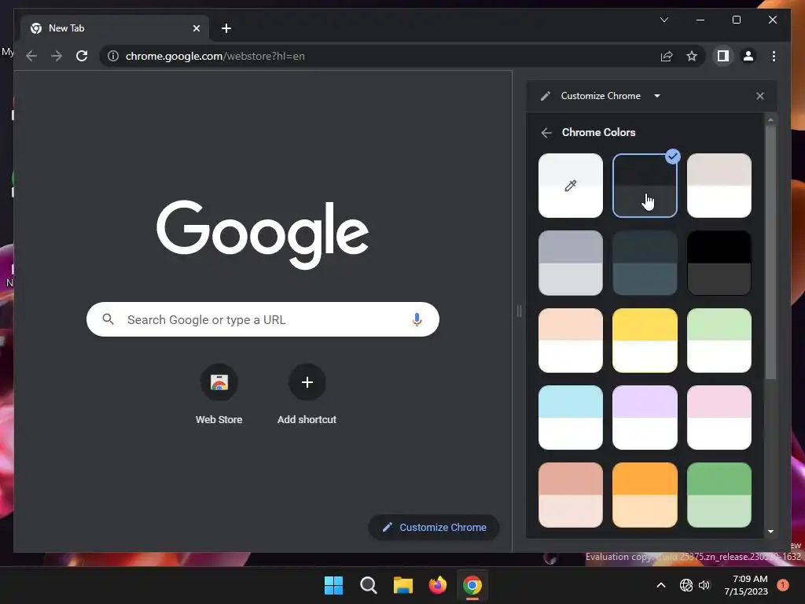Select the New Tab tab

click(x=115, y=28)
